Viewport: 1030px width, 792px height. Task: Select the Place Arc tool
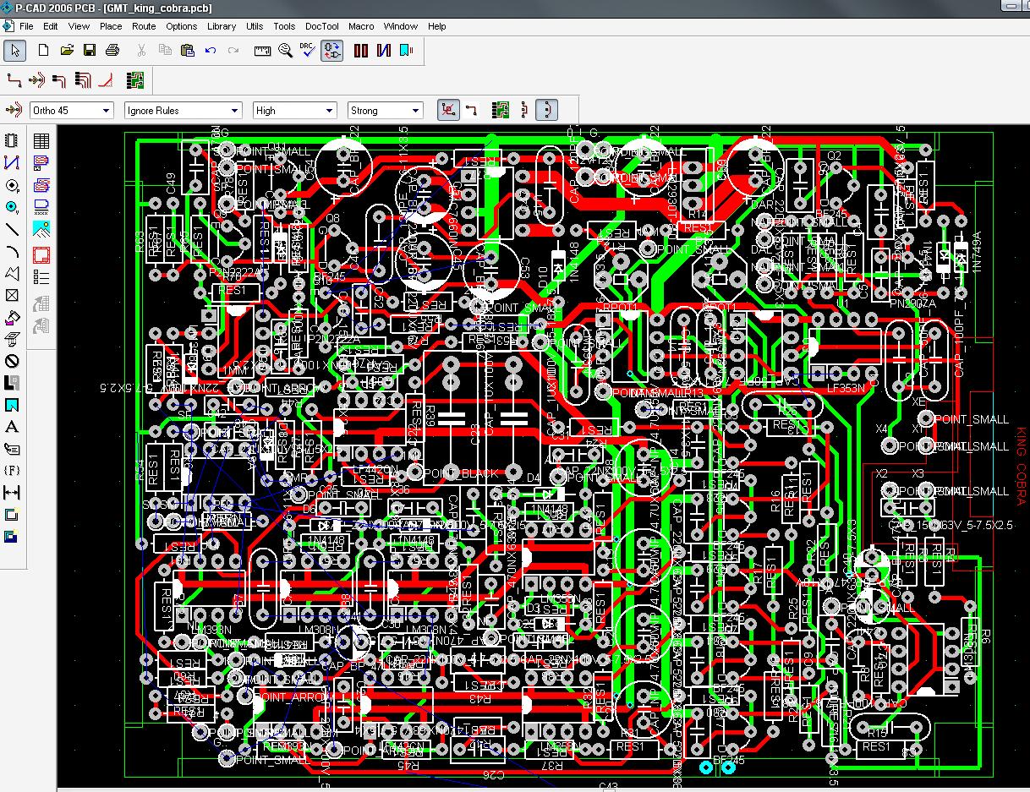click(x=12, y=251)
